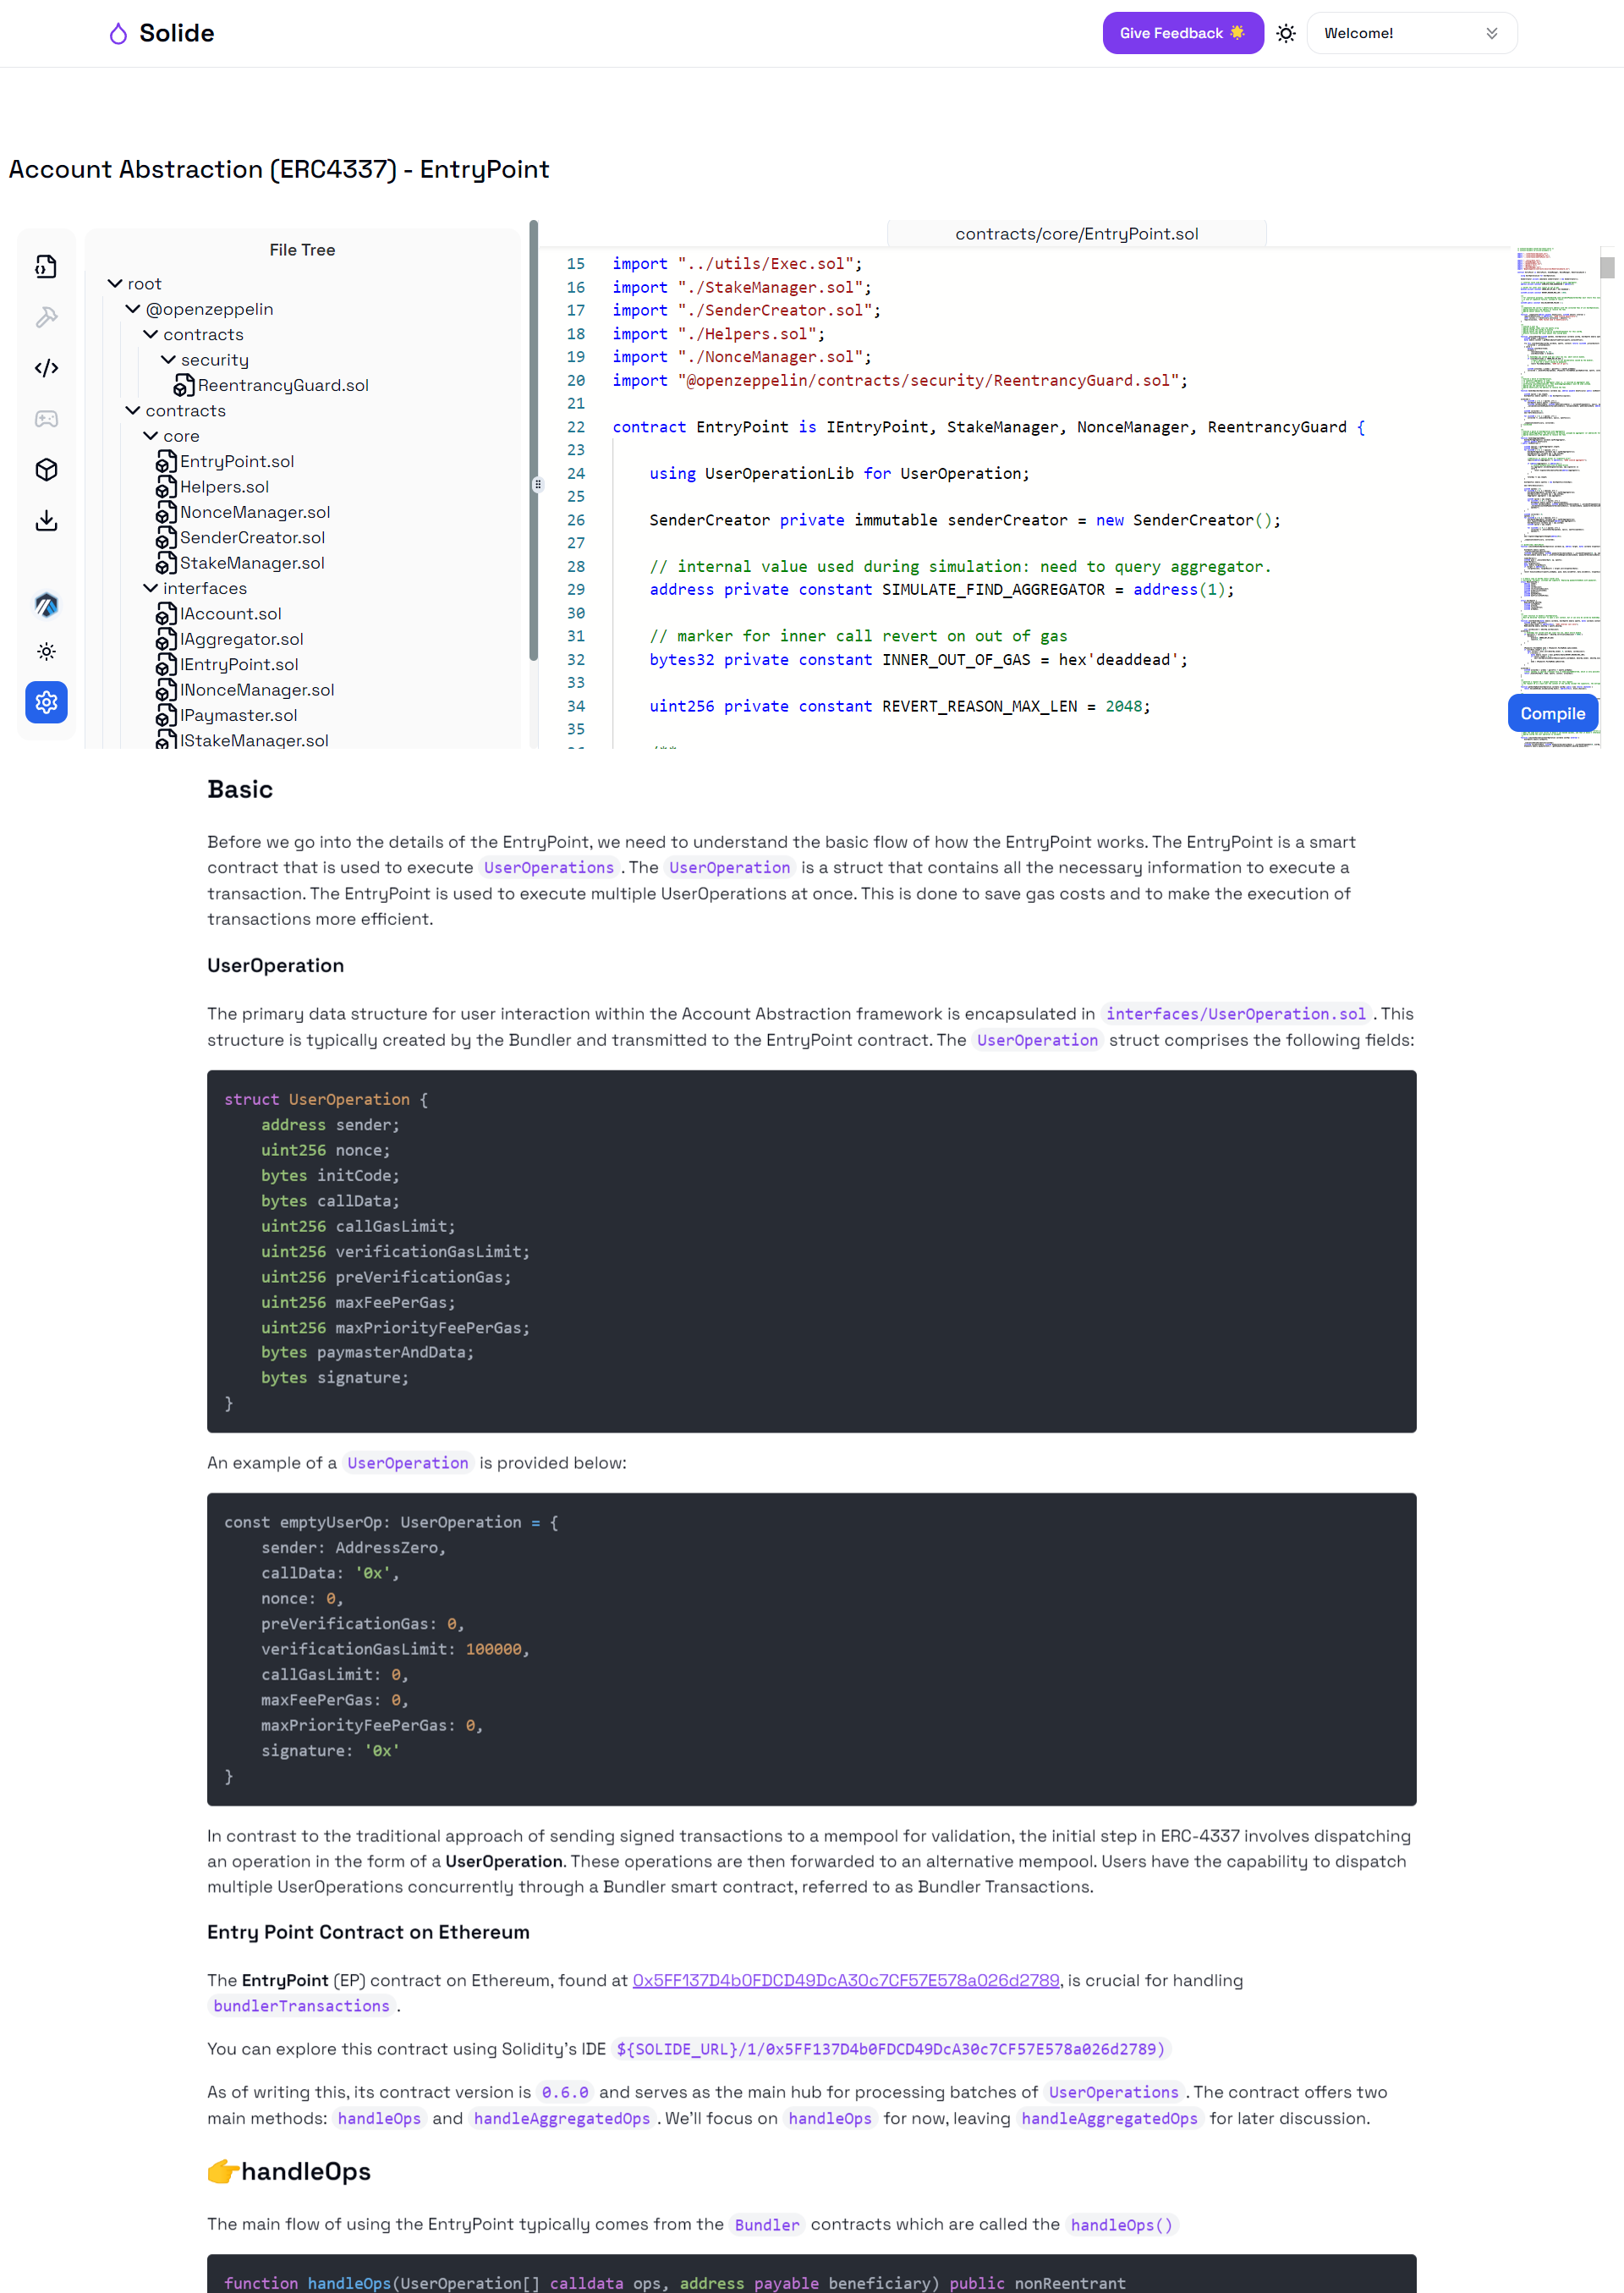1624x2293 pixels.
Task: Open the EntryPoint contract address link
Action: click(x=845, y=1980)
